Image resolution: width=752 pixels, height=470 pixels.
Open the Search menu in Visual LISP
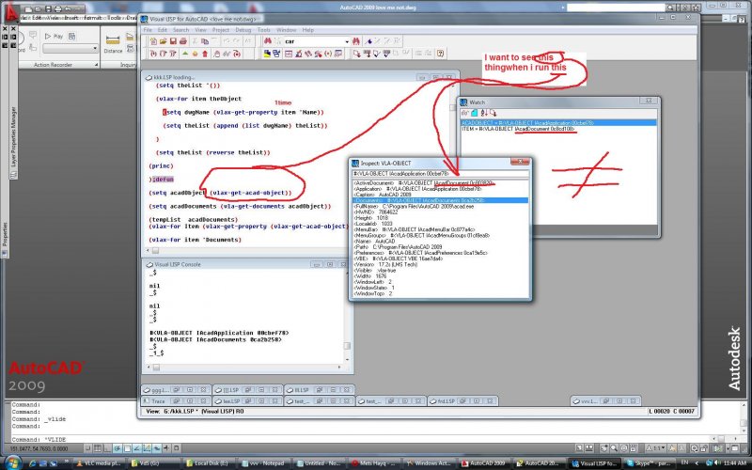(x=180, y=30)
